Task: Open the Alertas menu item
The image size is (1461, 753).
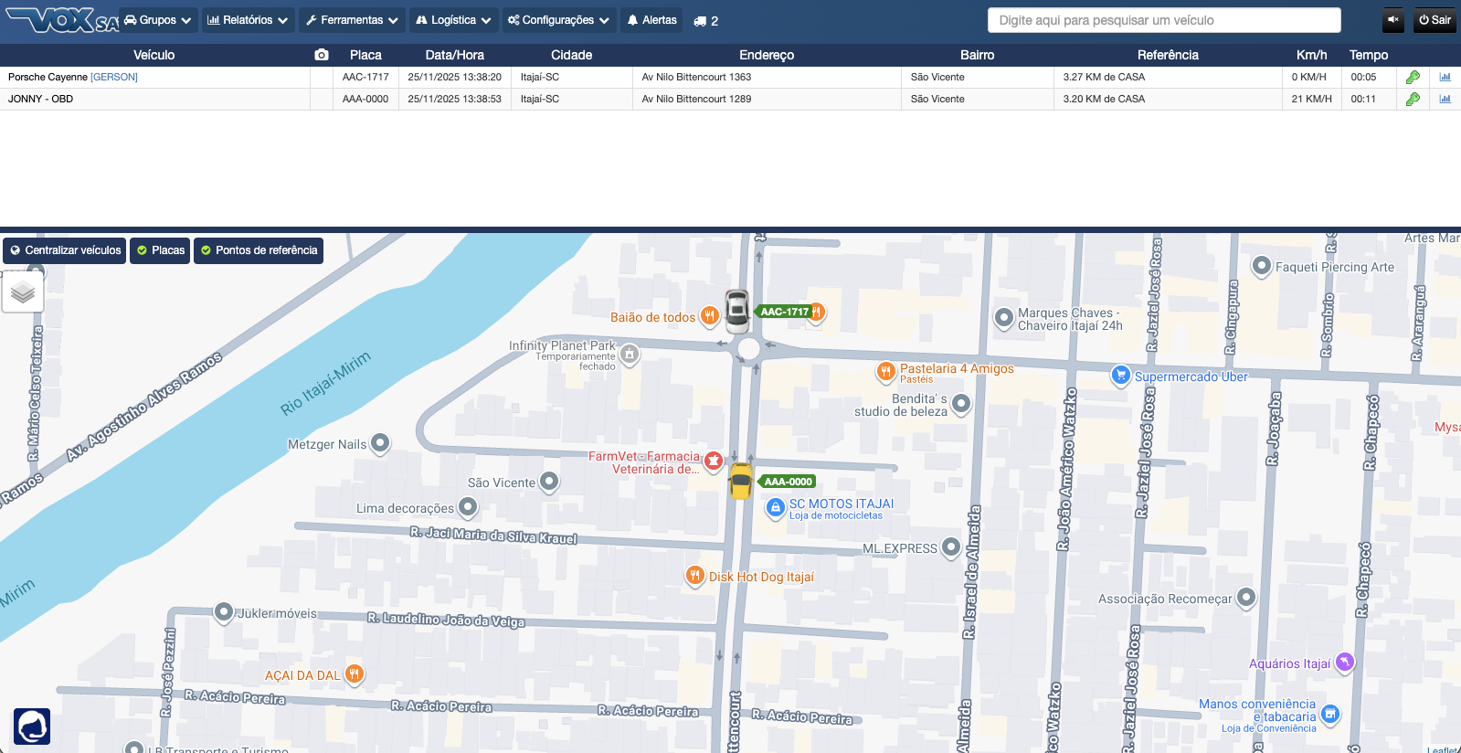Action: [x=651, y=20]
